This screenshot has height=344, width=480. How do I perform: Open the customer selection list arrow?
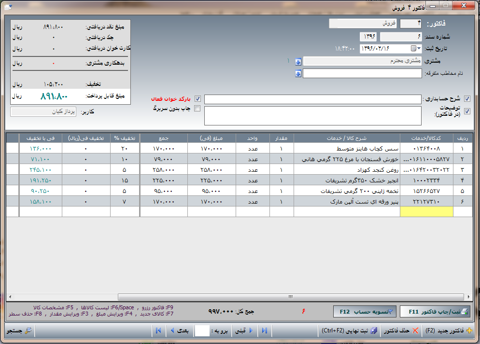coord(298,61)
